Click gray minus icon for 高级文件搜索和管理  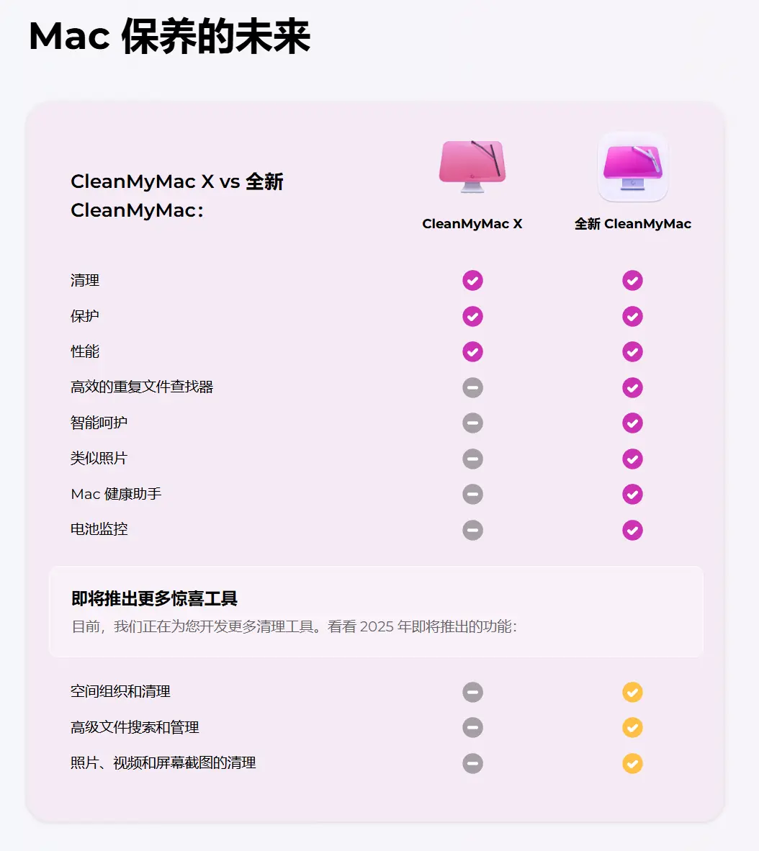(472, 727)
